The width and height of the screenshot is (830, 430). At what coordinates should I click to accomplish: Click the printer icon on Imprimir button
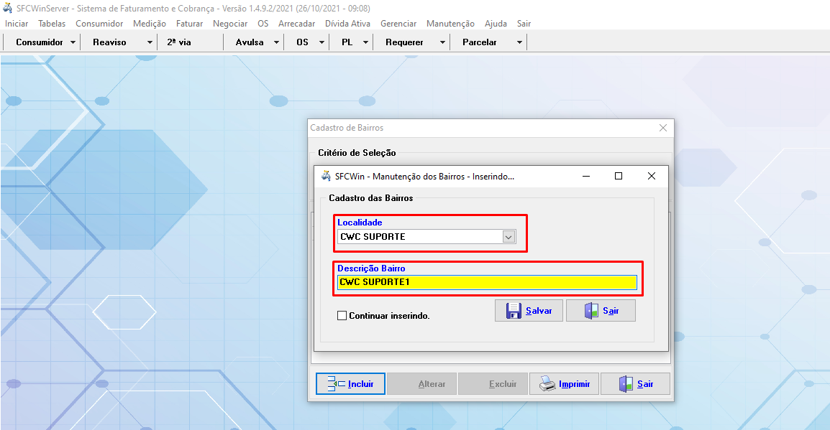(547, 384)
